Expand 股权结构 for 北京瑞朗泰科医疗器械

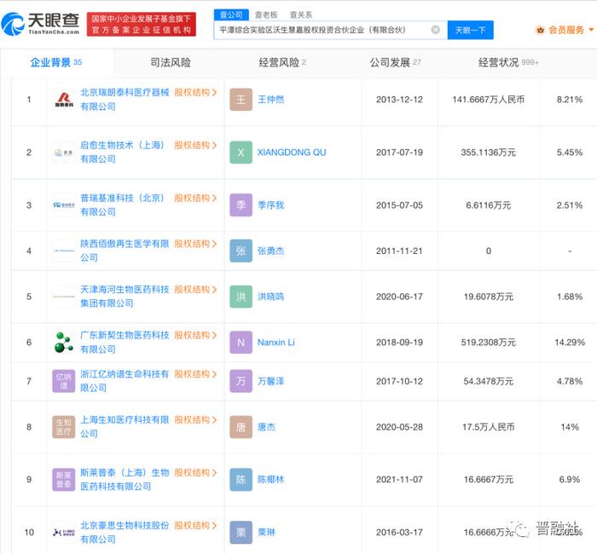[x=195, y=92]
